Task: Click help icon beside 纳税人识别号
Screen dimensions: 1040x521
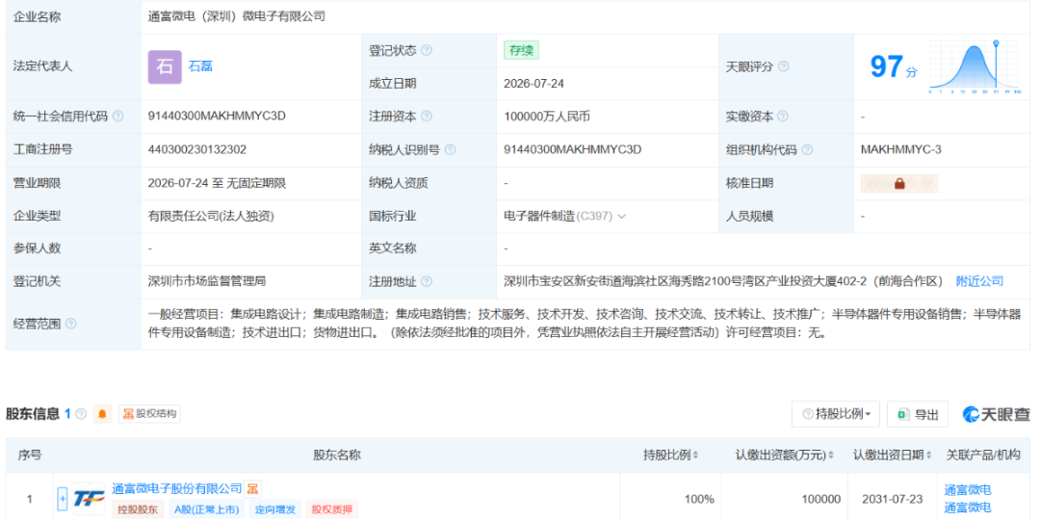Action: (x=450, y=150)
